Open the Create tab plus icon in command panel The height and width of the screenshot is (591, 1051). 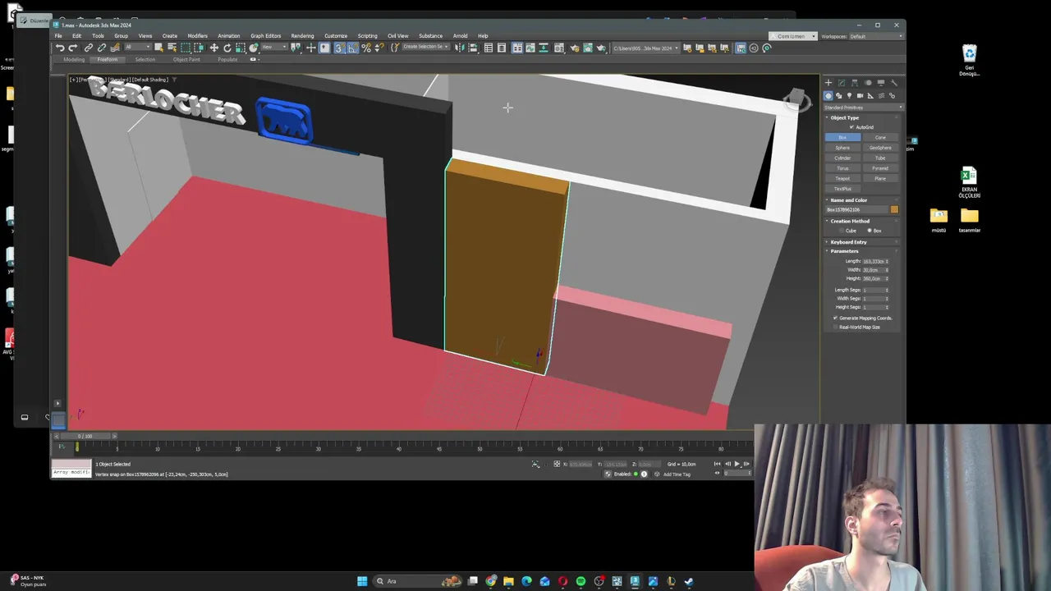pyautogui.click(x=828, y=83)
